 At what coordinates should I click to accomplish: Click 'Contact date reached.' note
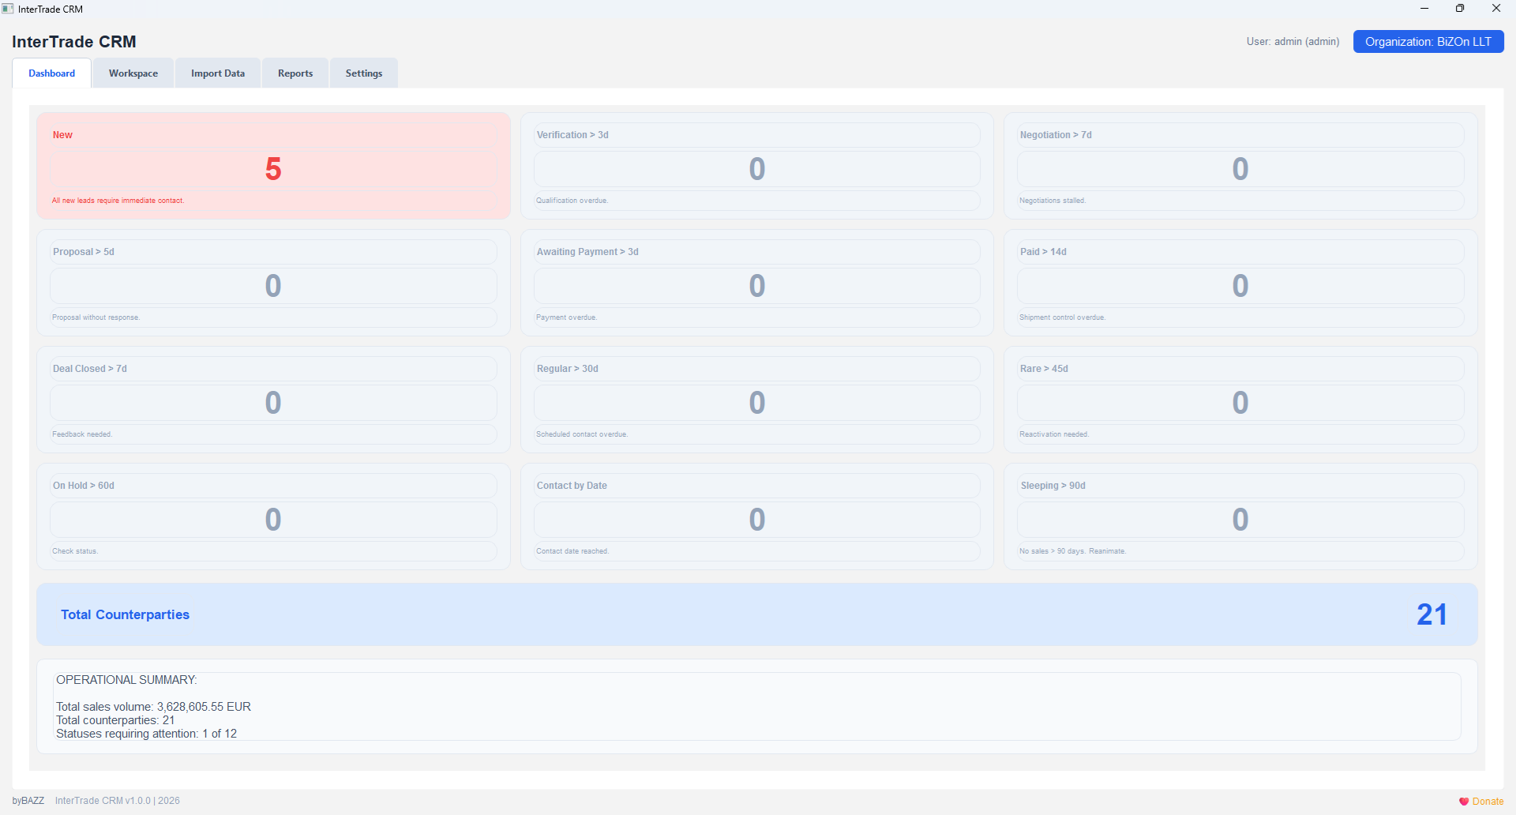click(x=572, y=551)
